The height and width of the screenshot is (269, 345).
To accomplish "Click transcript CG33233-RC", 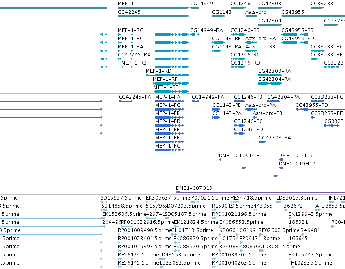I will click(327, 47).
